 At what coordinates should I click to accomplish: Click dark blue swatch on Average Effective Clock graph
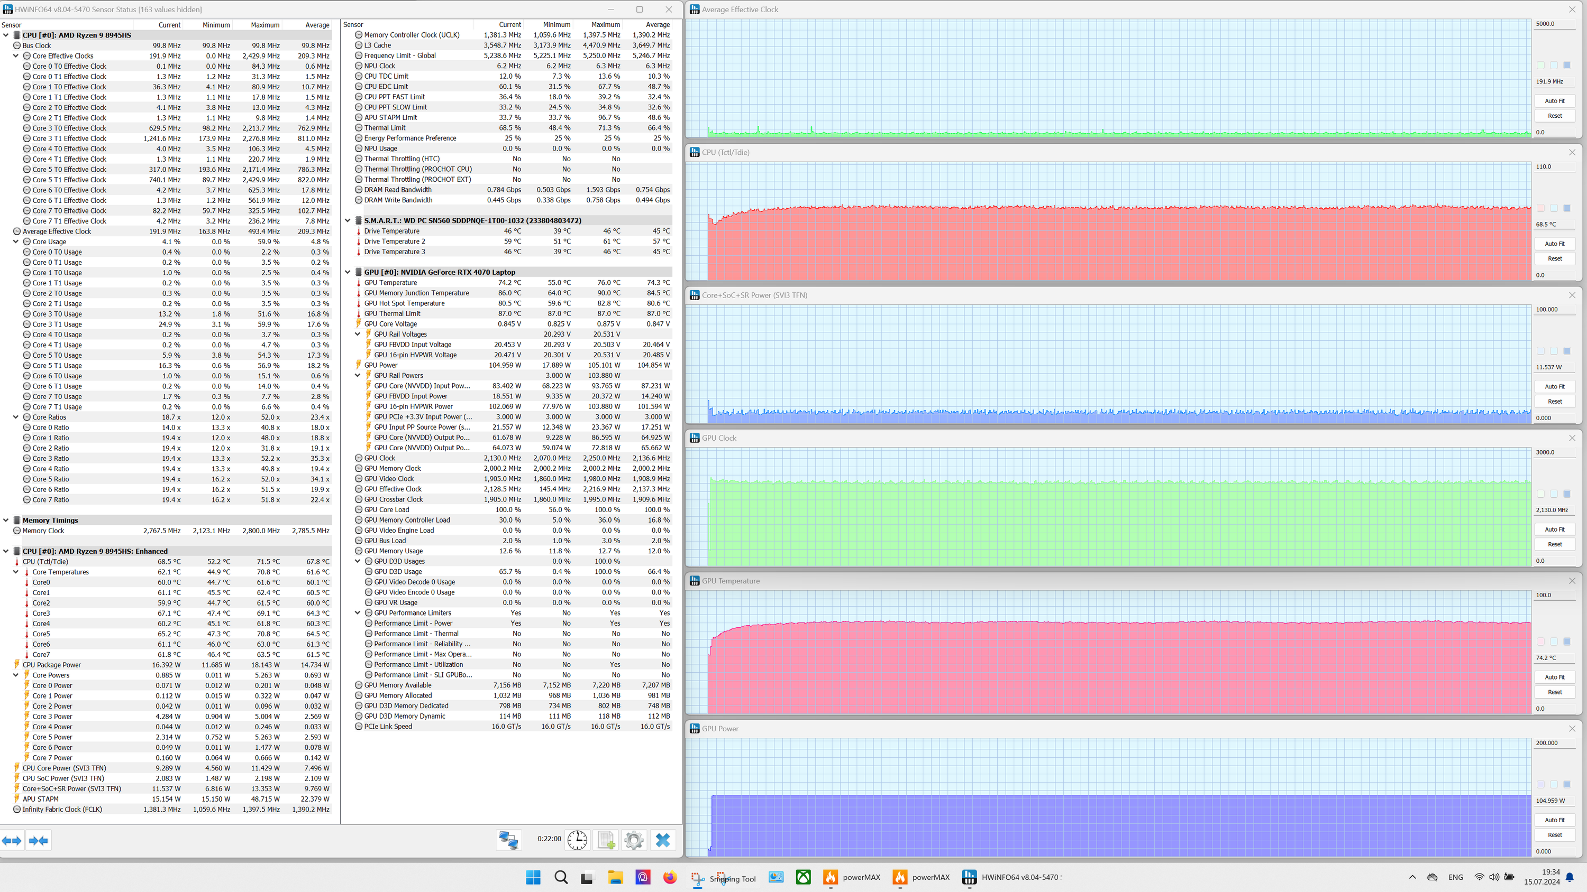tap(1567, 65)
